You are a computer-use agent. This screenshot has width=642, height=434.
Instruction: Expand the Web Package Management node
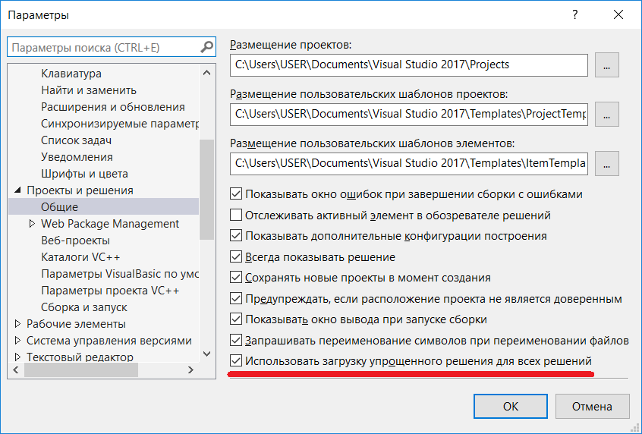point(32,224)
